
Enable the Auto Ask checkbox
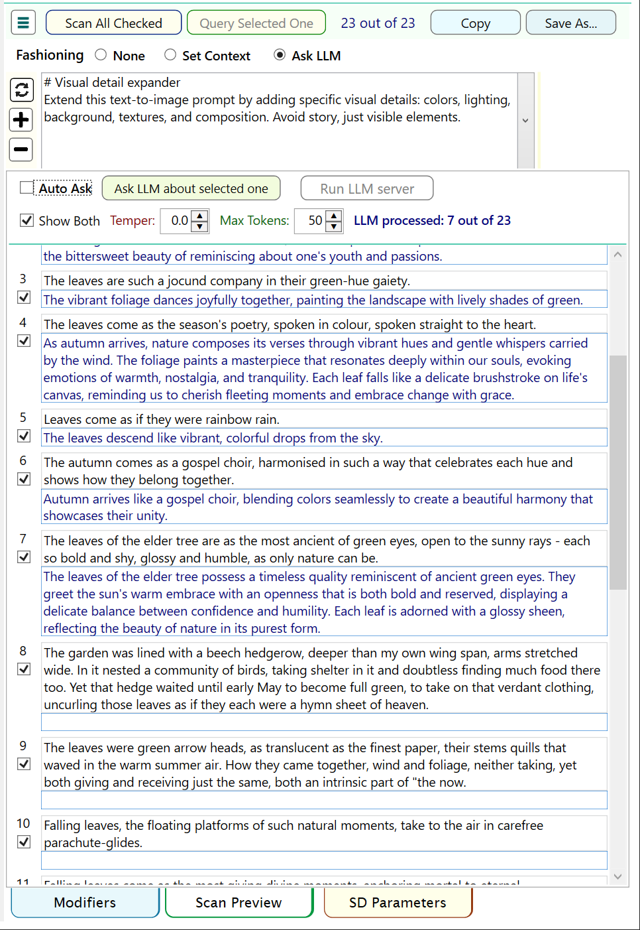pyautogui.click(x=27, y=188)
